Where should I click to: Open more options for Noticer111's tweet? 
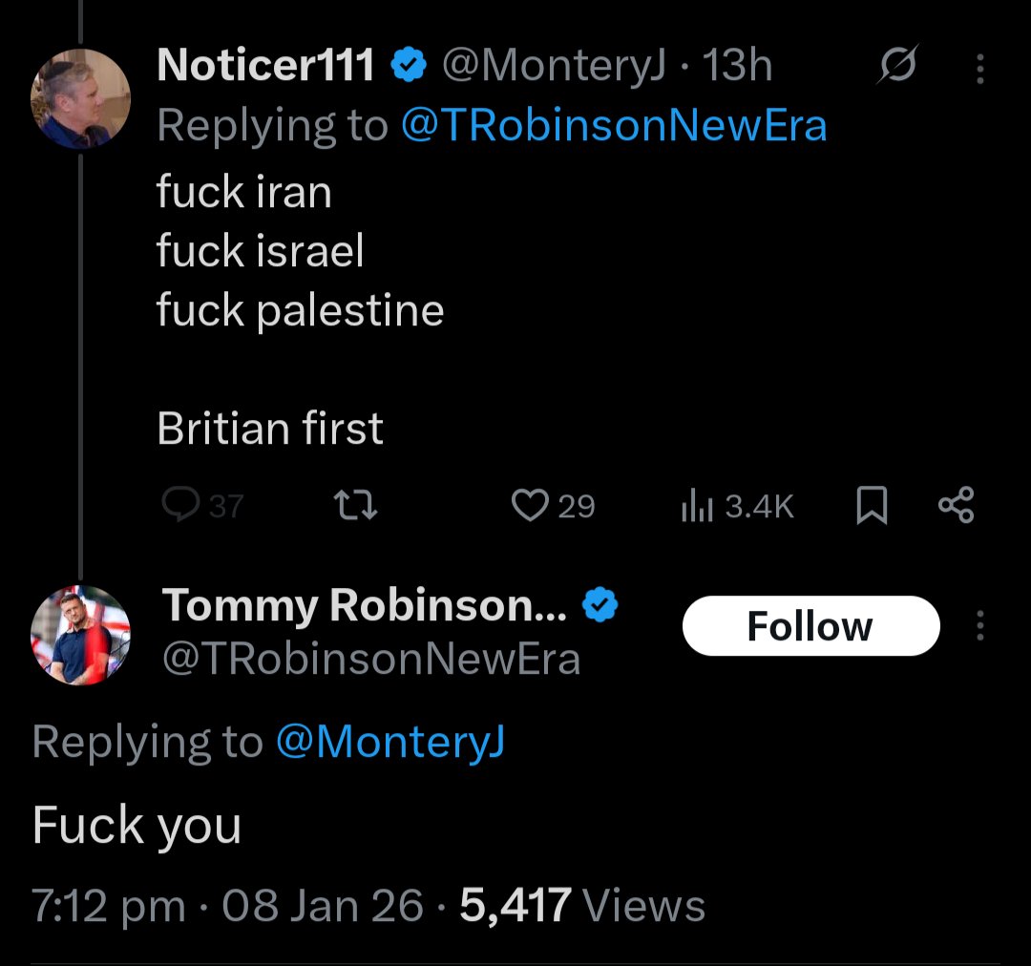(978, 67)
